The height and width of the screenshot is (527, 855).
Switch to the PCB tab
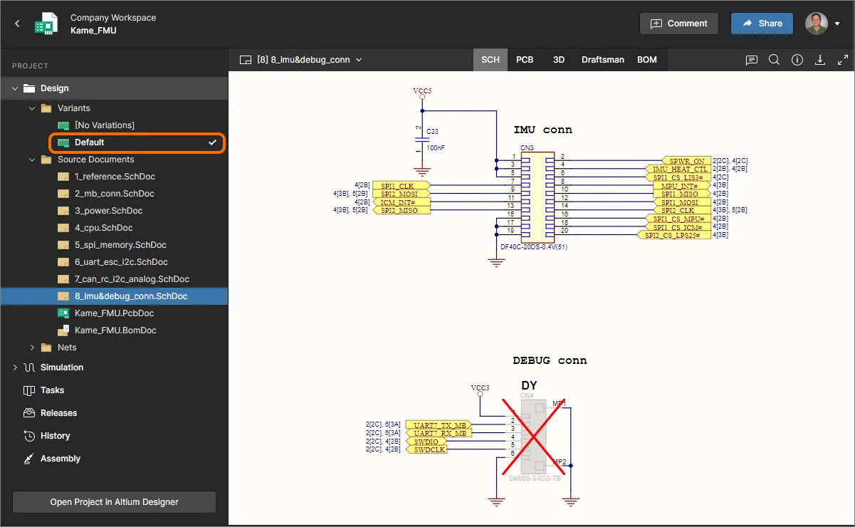[x=525, y=60]
